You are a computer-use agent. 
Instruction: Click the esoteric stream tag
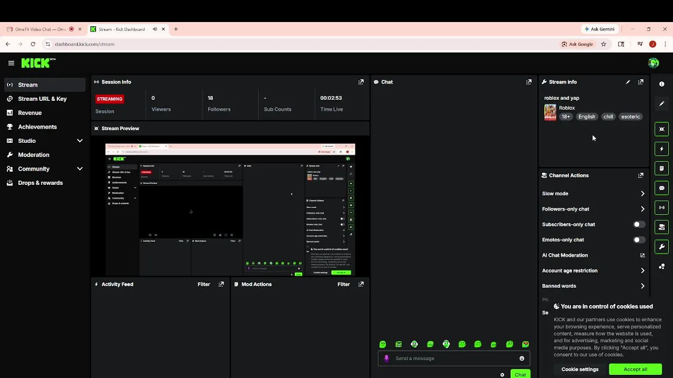630,117
